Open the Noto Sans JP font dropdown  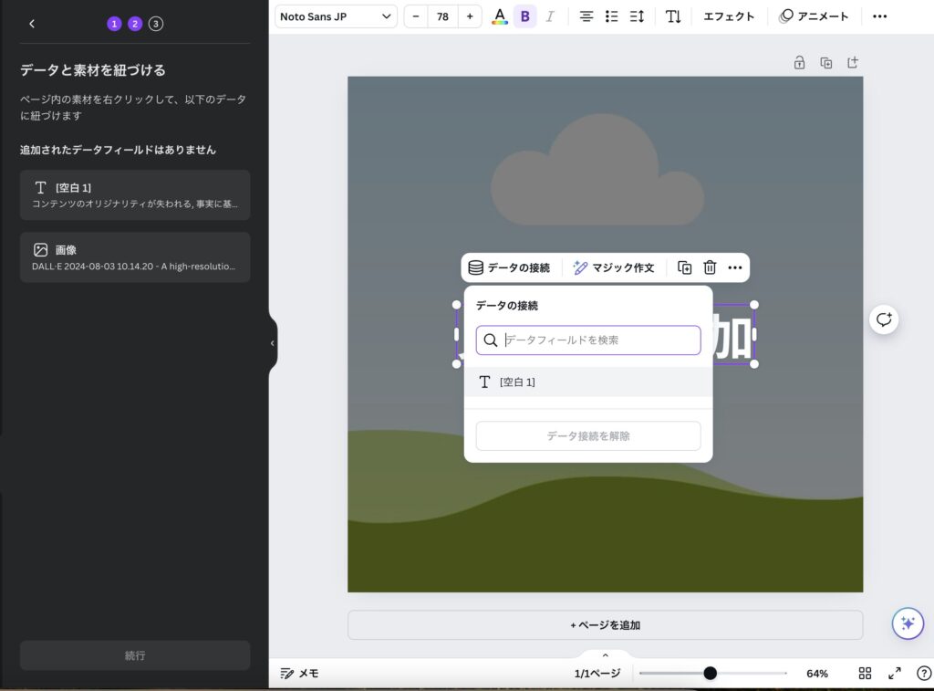point(336,16)
